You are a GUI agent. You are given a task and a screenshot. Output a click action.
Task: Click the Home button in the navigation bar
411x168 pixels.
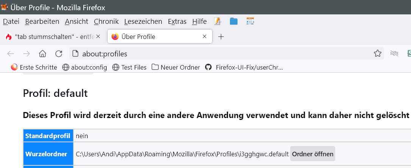(42, 54)
